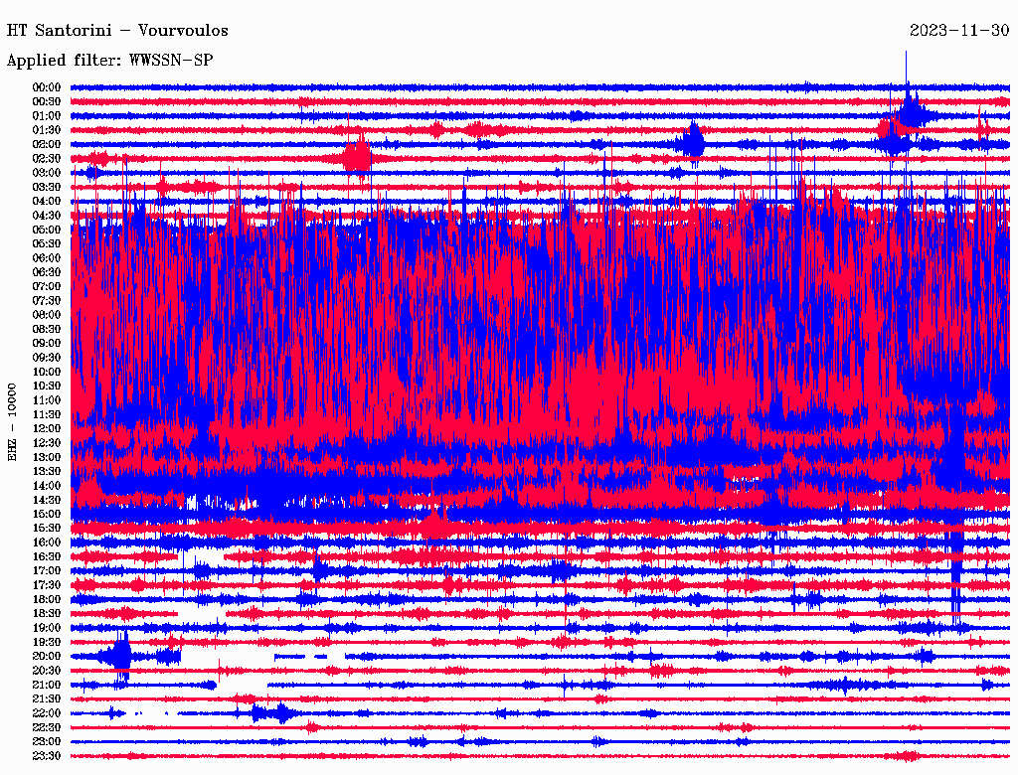Click the 18:00 time label
This screenshot has width=1018, height=775.
pyautogui.click(x=47, y=599)
